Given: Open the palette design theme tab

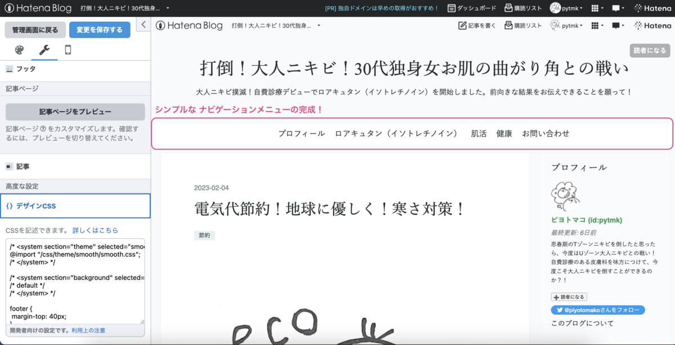Looking at the screenshot, I should click(x=19, y=50).
